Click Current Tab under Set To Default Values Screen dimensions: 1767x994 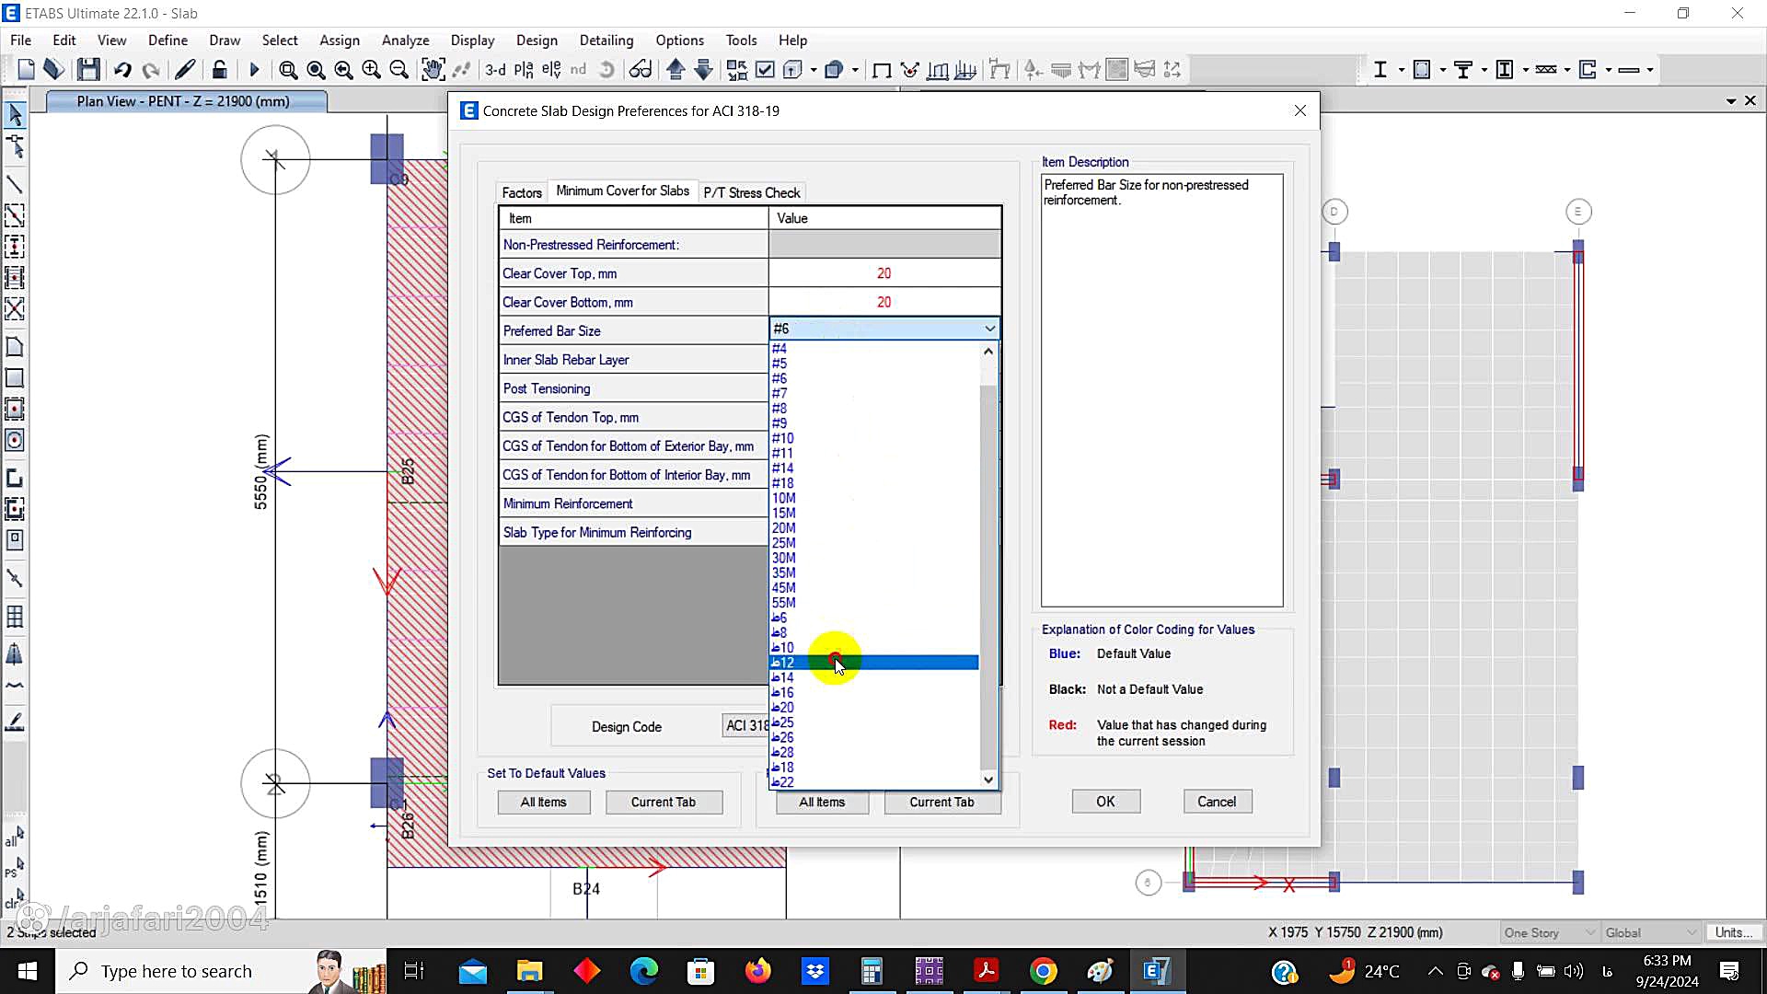(x=664, y=803)
